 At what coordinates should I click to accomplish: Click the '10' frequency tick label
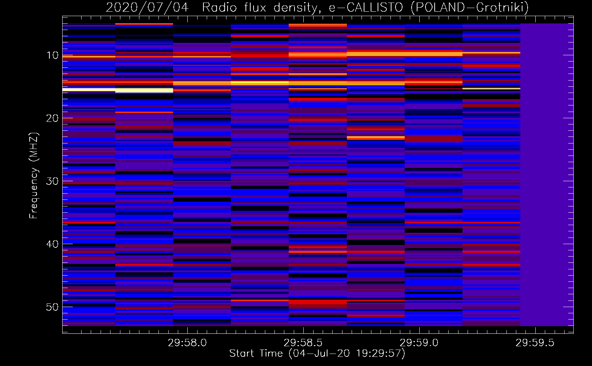point(52,55)
